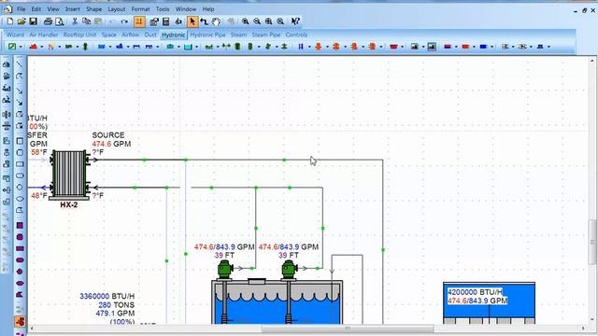Open the calculator icon
This screenshot has height=336, width=598.
click(166, 21)
